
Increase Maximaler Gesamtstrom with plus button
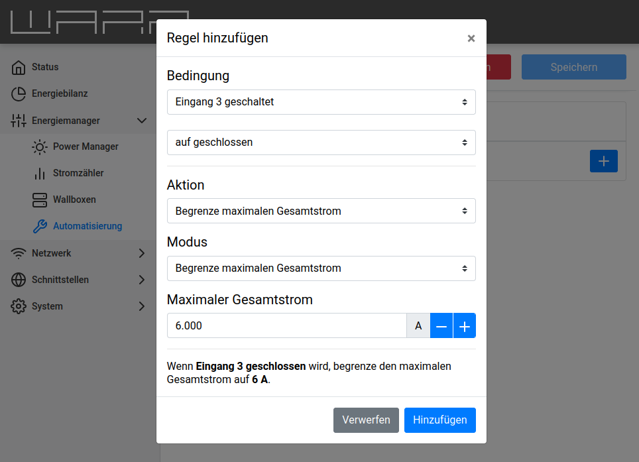[x=465, y=326]
